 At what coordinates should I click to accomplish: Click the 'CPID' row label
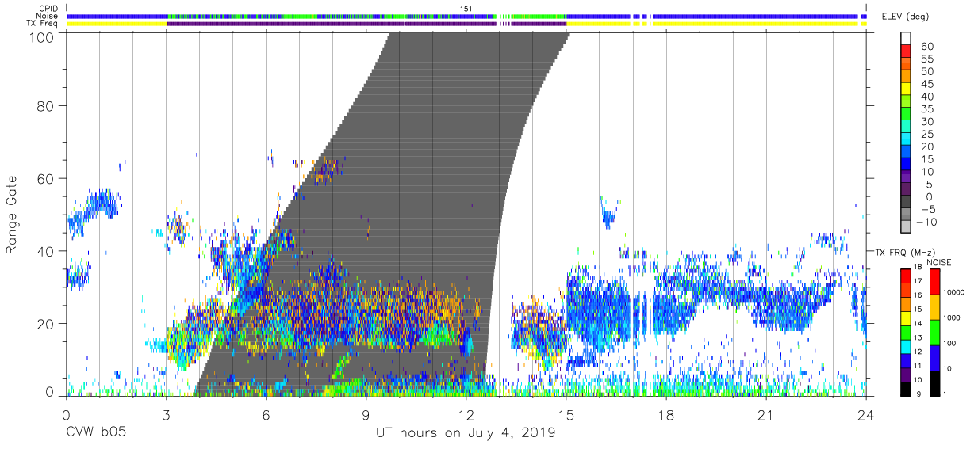point(48,8)
